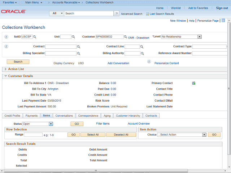
Task: Click the SetID lookup magnifier icon
Action: (35, 37)
